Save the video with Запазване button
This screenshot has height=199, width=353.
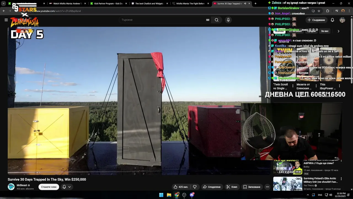click(x=252, y=187)
